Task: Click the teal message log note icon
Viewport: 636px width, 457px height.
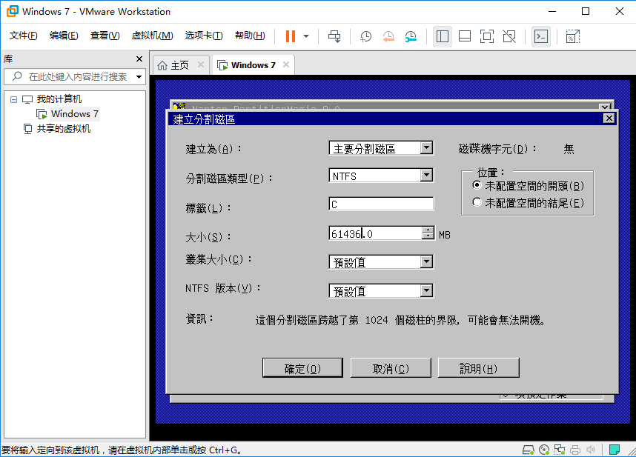Action: [x=614, y=450]
